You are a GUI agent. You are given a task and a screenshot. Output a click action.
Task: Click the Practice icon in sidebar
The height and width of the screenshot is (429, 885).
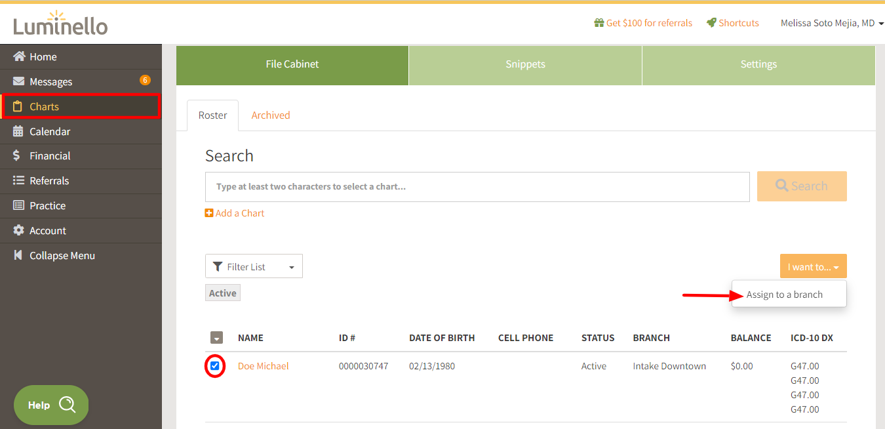[18, 205]
